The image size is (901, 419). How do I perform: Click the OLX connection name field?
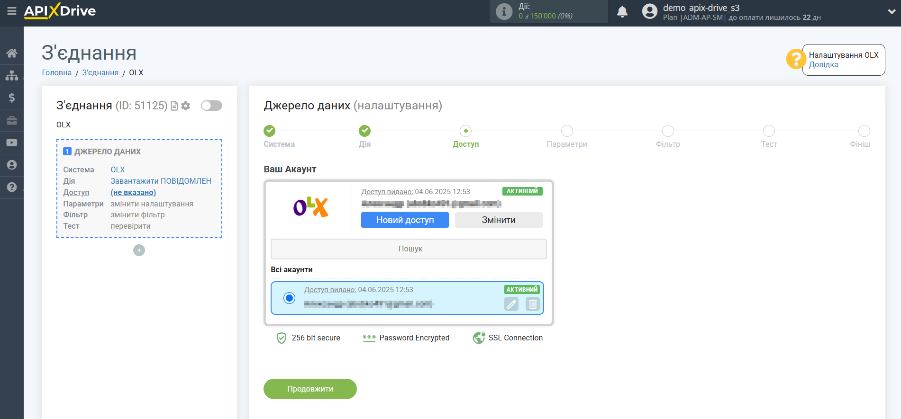[x=139, y=125]
